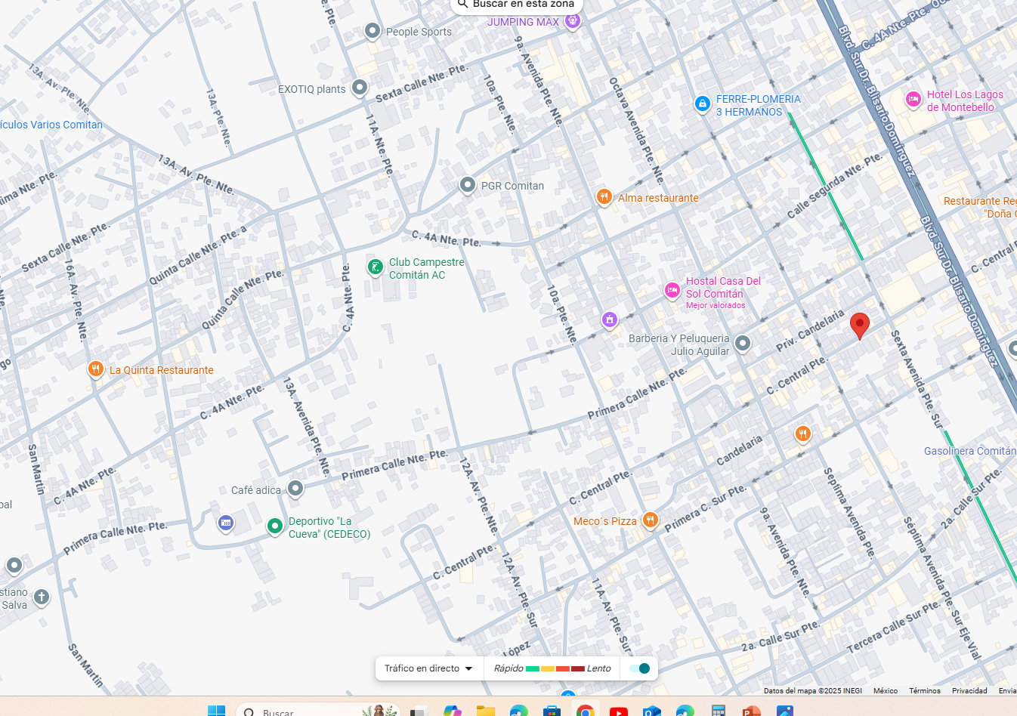Open the La Quinta Restaurante pin
The height and width of the screenshot is (716, 1017).
tap(95, 369)
